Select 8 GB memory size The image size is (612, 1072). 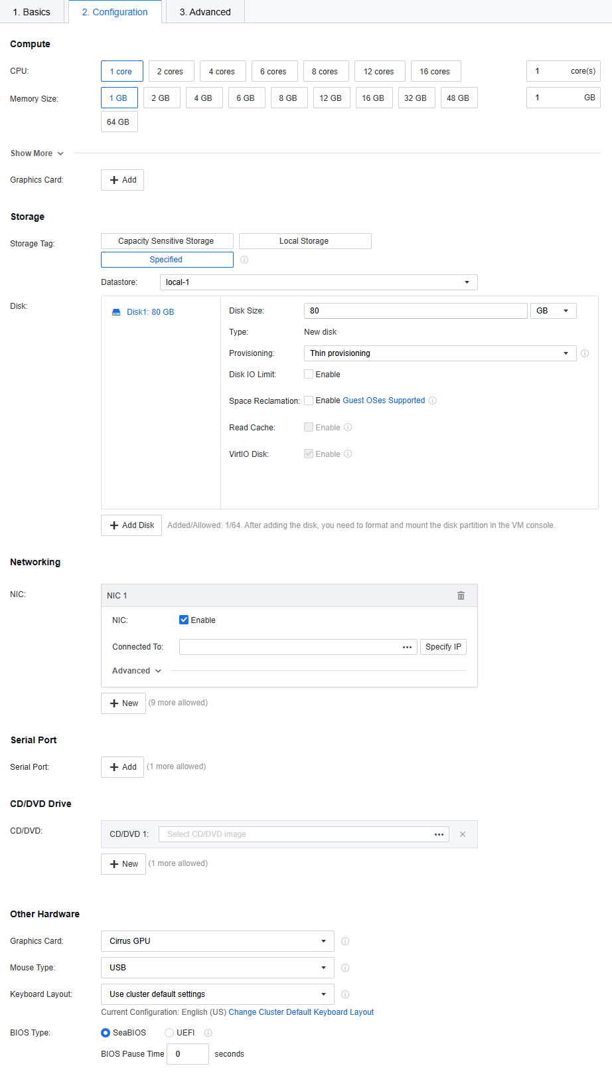(288, 98)
